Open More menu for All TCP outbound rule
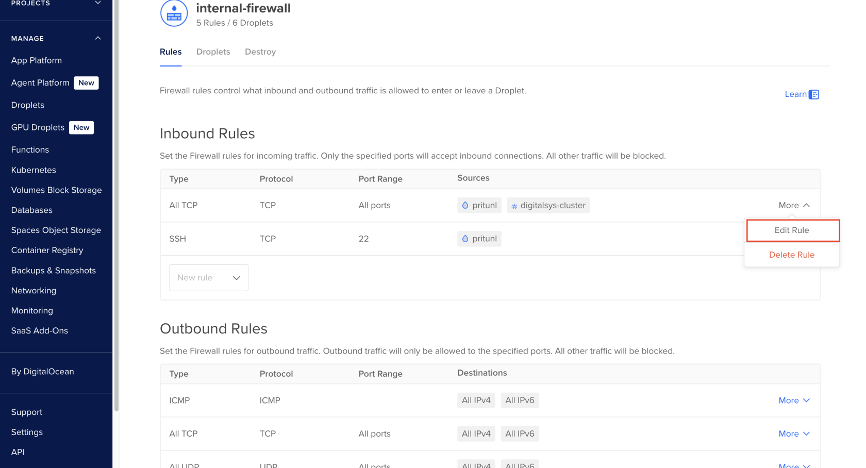 point(794,434)
